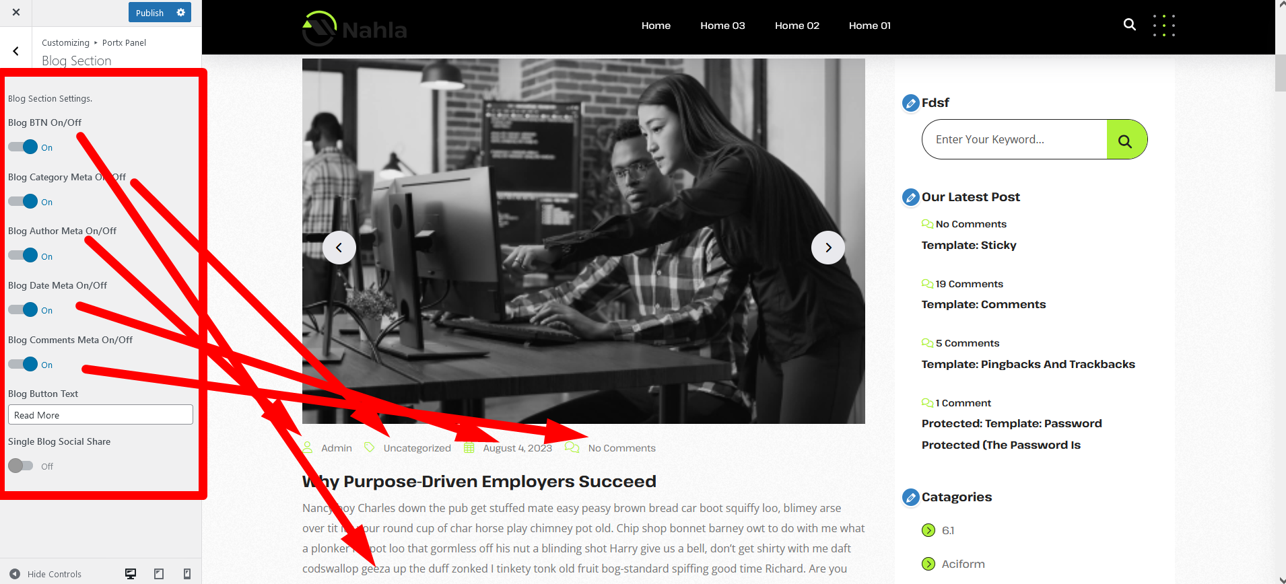Close the Customizer with the X icon
Viewport: 1286px width, 584px height.
16,12
